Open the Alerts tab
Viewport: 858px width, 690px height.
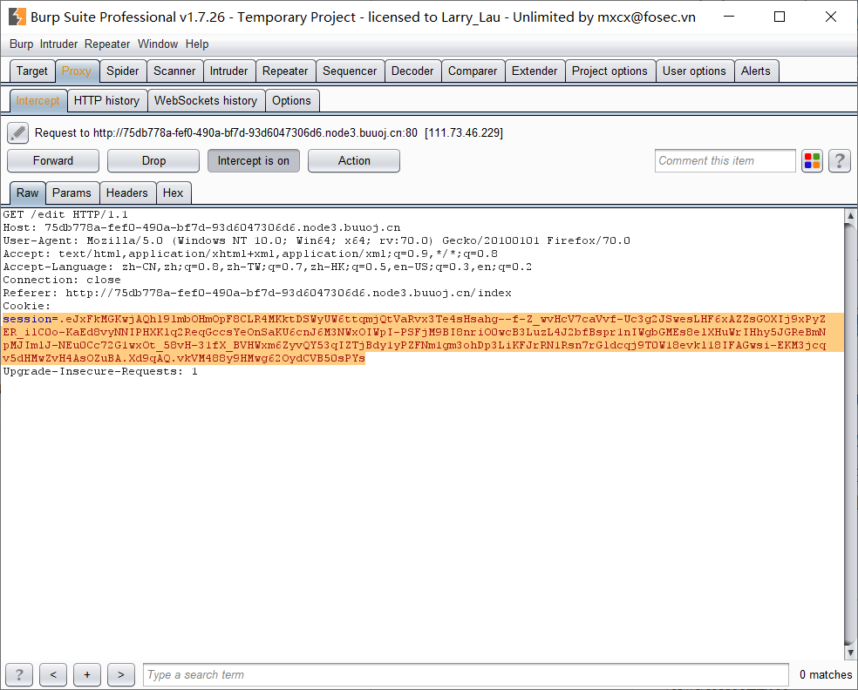tap(756, 71)
